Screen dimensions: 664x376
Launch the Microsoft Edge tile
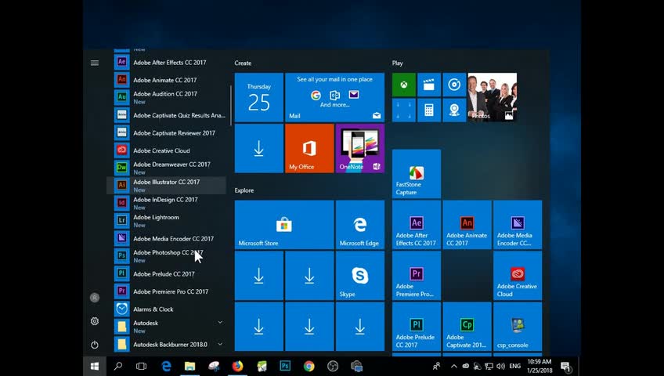360,225
